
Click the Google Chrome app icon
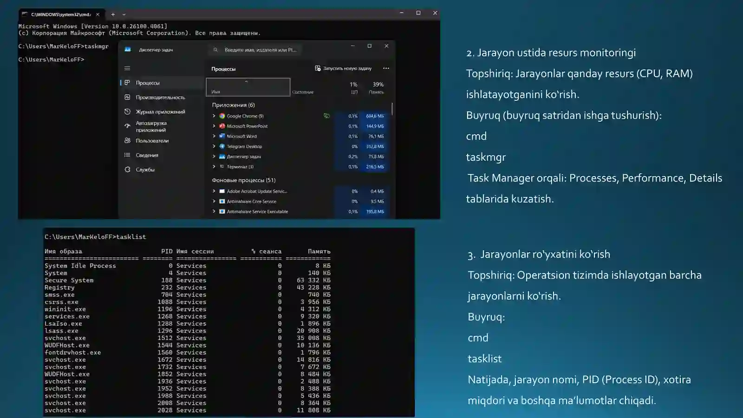[x=222, y=116]
